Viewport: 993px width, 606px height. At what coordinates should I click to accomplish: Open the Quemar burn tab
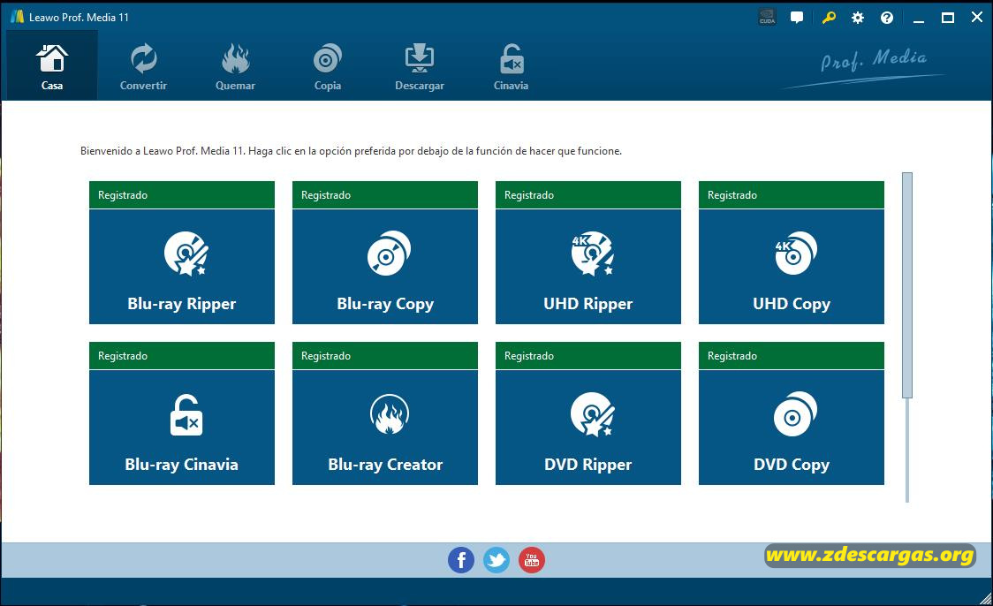click(x=235, y=66)
